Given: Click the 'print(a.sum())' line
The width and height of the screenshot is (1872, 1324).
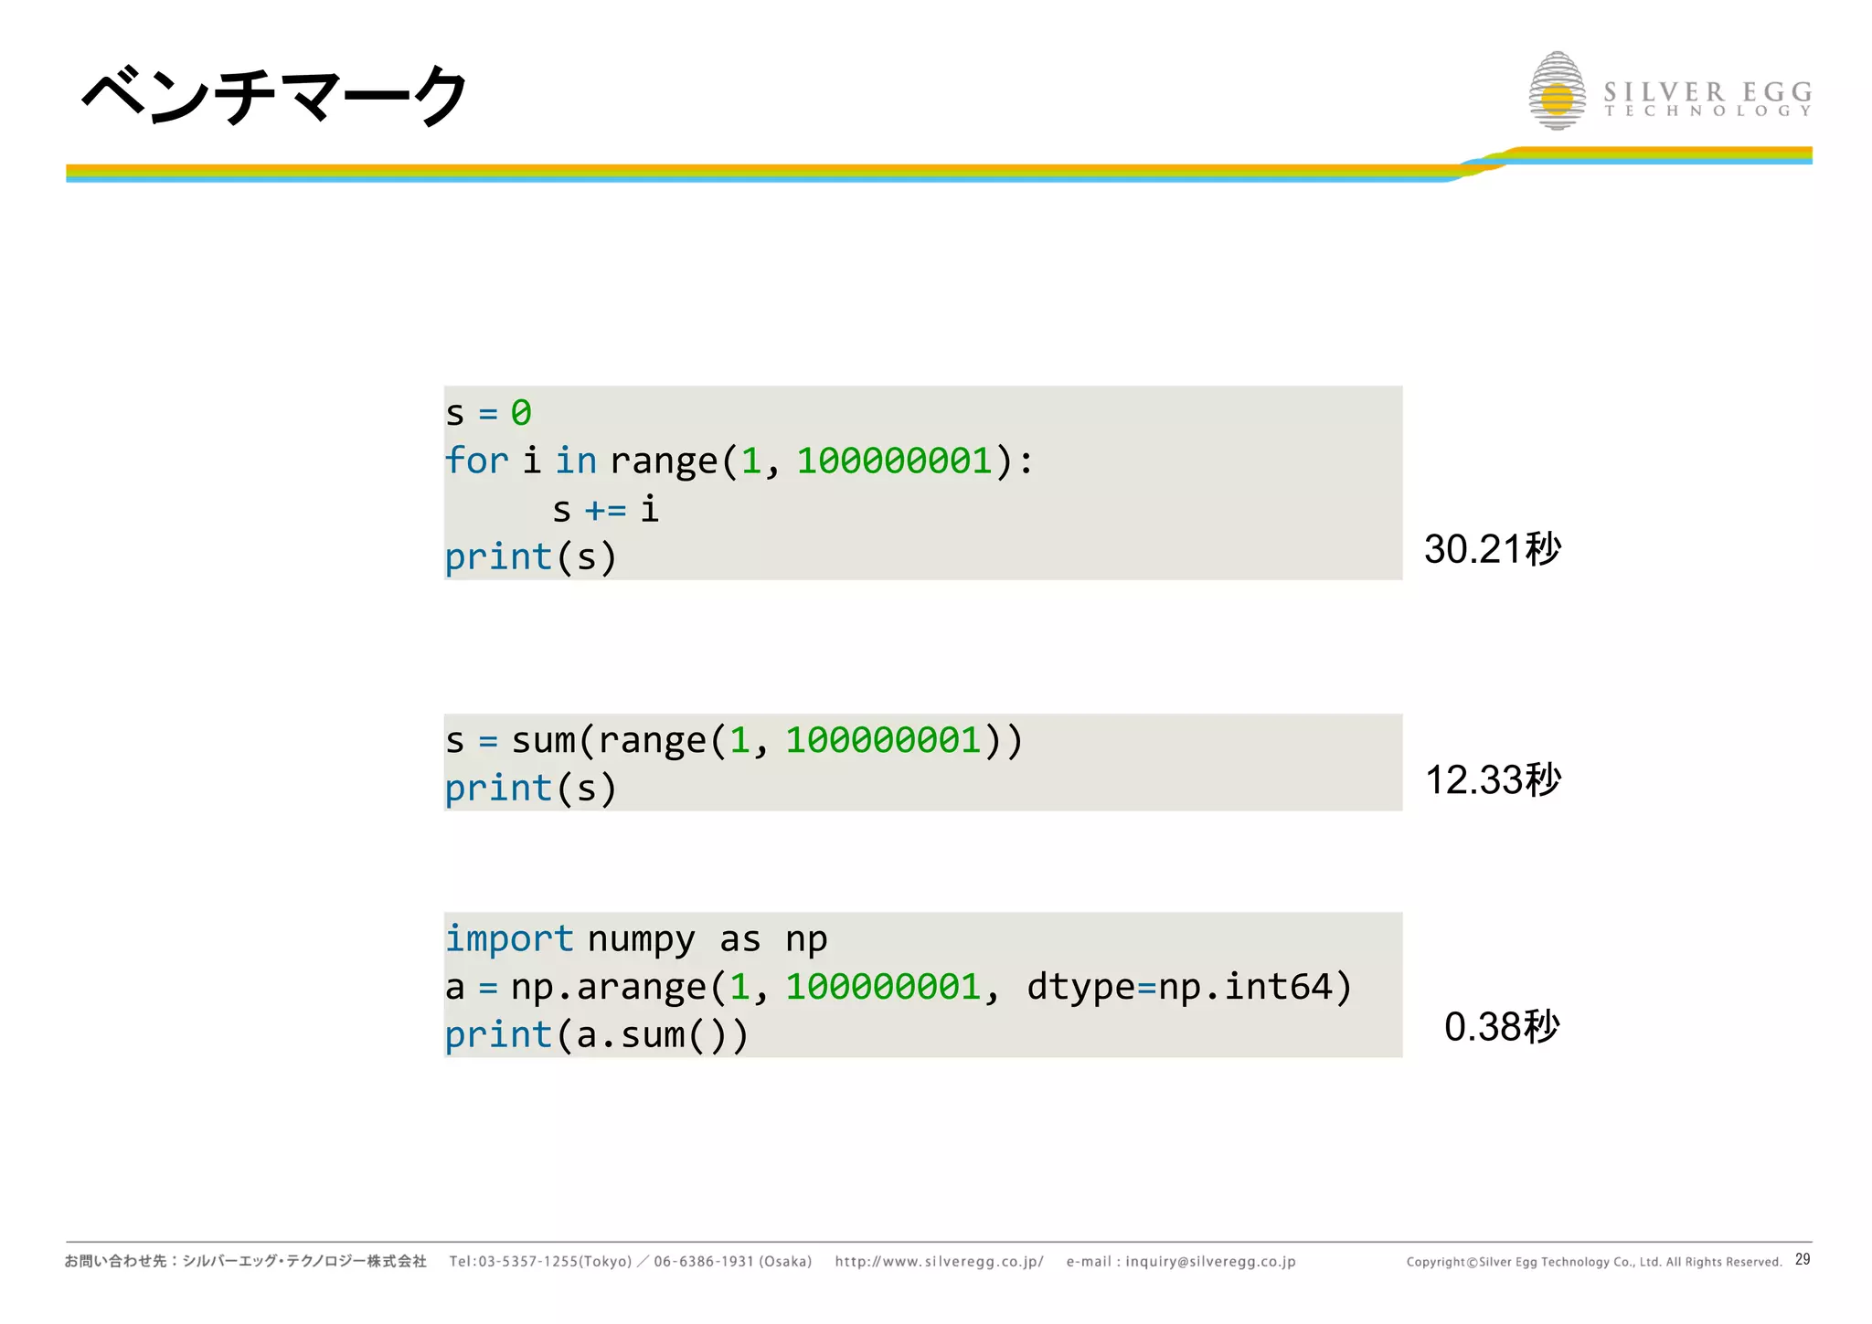Looking at the screenshot, I should coord(597,1035).
